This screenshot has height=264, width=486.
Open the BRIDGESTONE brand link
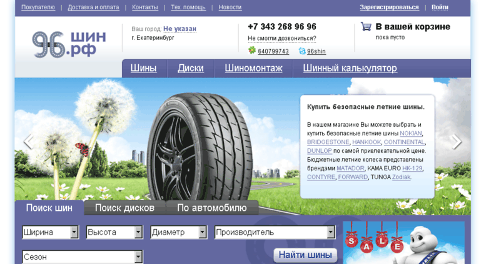(328, 142)
